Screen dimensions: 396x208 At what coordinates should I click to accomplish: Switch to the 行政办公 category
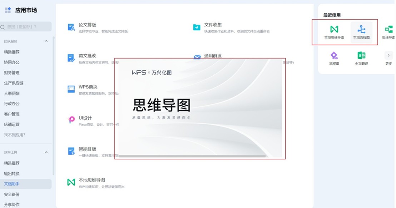click(x=12, y=104)
